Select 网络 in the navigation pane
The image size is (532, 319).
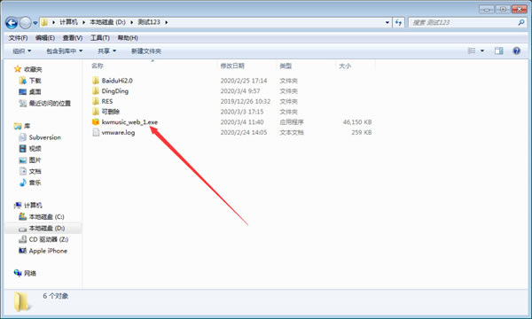click(30, 273)
